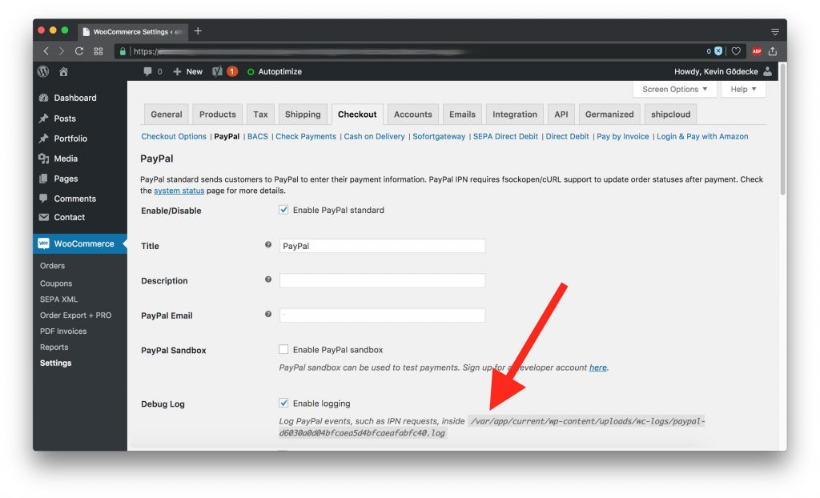Open Reports submenu item
The width and height of the screenshot is (820, 498).
[x=54, y=347]
